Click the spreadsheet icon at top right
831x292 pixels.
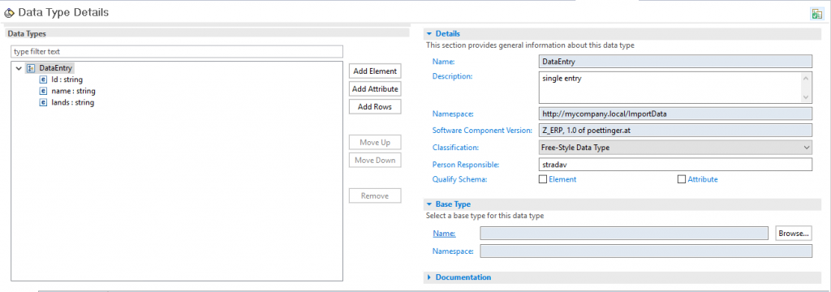[816, 15]
